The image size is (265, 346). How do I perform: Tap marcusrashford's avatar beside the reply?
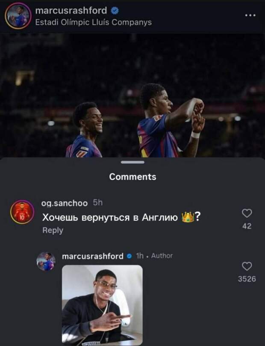coord(46,261)
